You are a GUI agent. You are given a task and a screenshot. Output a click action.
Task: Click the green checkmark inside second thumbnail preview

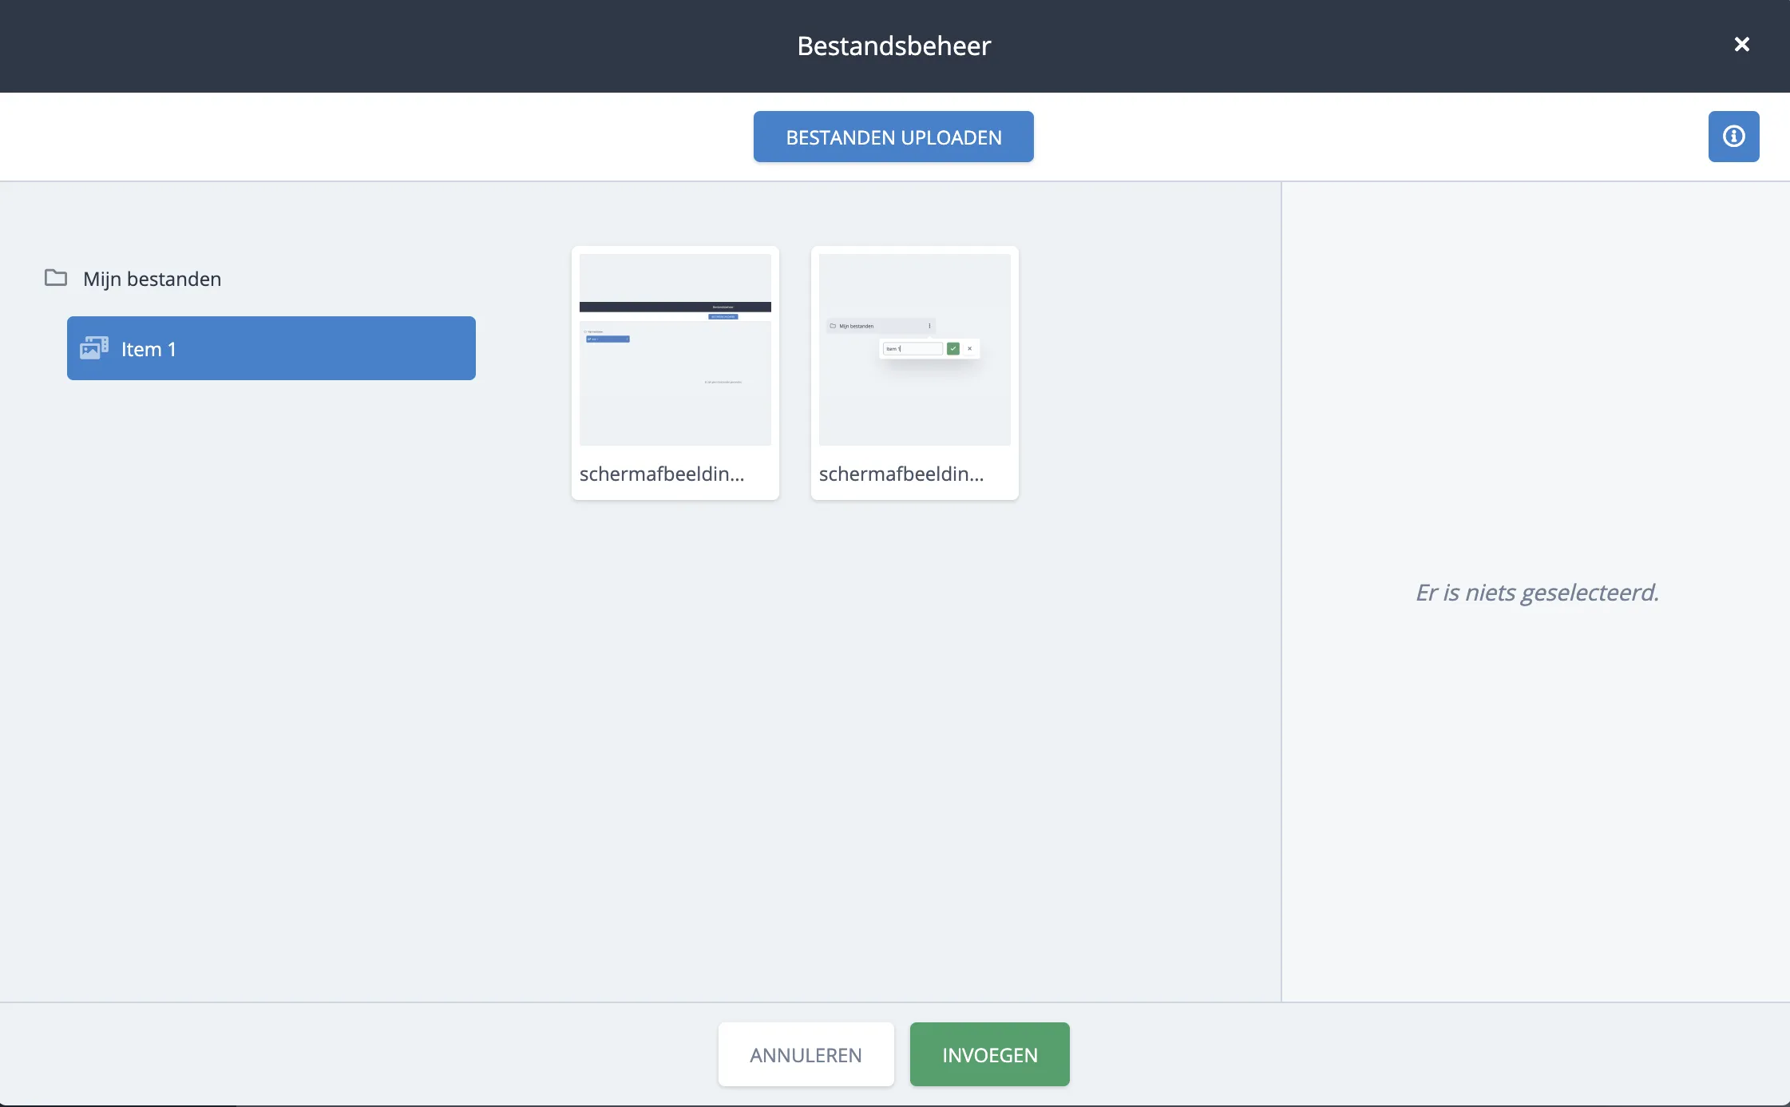click(x=952, y=349)
